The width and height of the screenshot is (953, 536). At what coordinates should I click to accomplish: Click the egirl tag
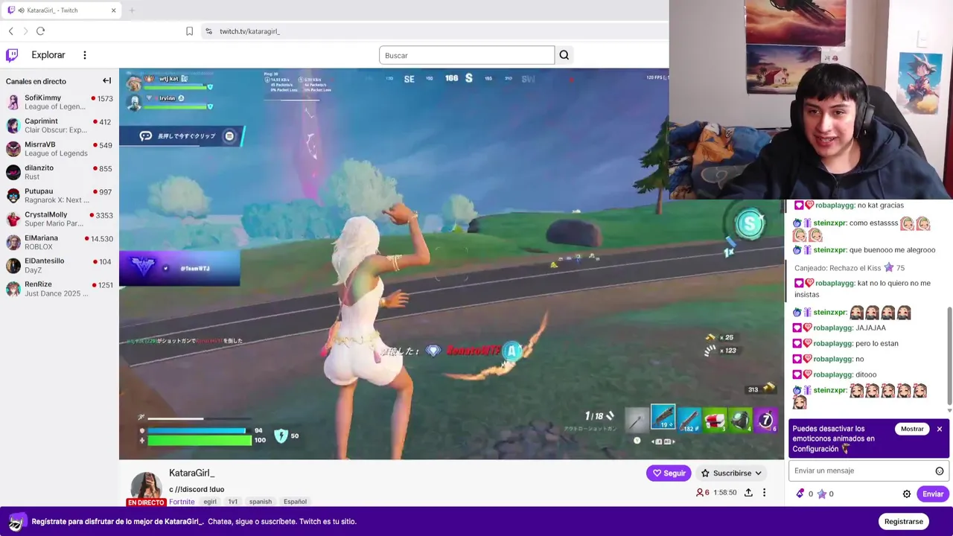210,502
